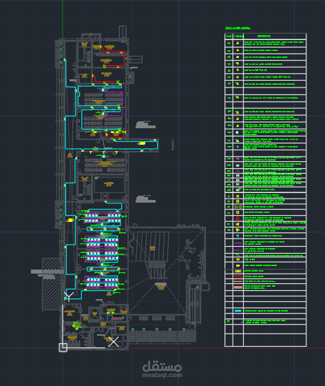325x386 pixels.
Task: Click the UCS origin square marker
Action: (x=63, y=347)
